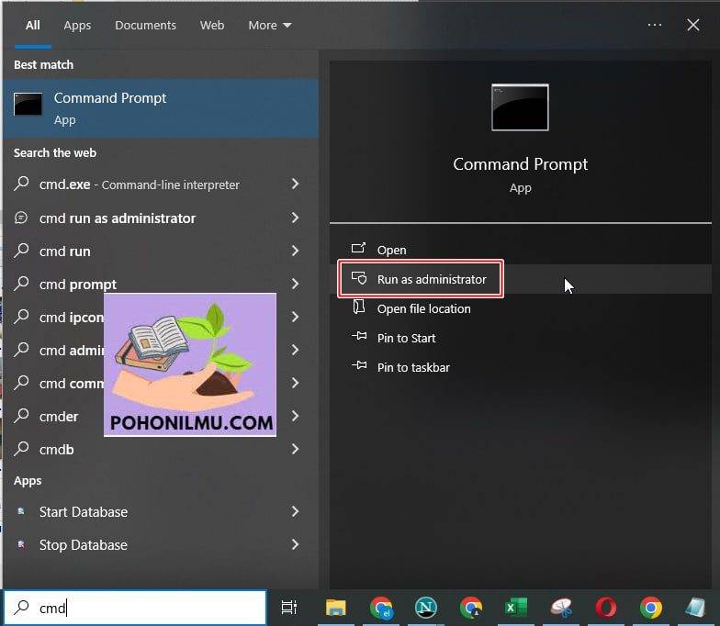Viewport: 720px width, 626px height.
Task: Open File Explorer from the taskbar
Action: [336, 608]
